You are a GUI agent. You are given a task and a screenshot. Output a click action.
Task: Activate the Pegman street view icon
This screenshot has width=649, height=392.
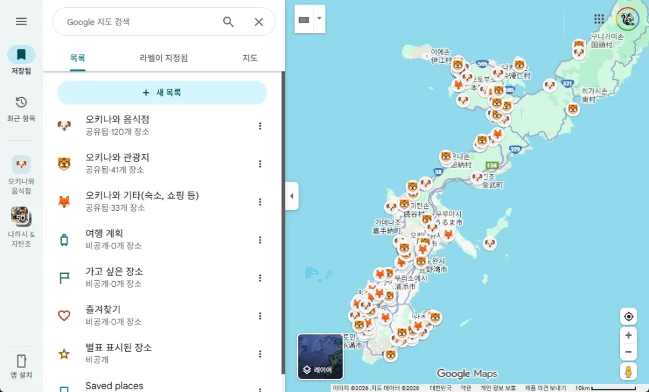point(628,369)
